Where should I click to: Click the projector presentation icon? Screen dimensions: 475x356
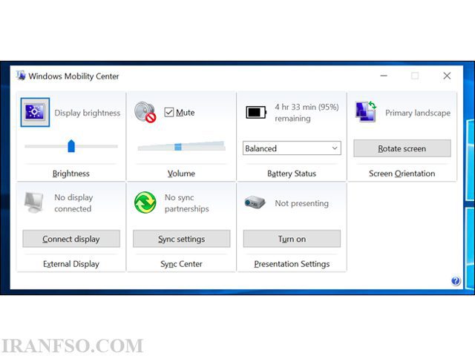pos(255,202)
